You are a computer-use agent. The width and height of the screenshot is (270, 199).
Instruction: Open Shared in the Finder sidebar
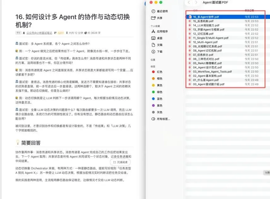coord(157,18)
